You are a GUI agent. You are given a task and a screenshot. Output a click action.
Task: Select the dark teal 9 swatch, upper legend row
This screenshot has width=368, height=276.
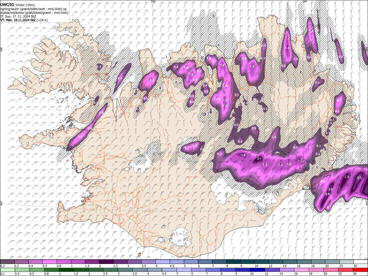[x=248, y=262]
